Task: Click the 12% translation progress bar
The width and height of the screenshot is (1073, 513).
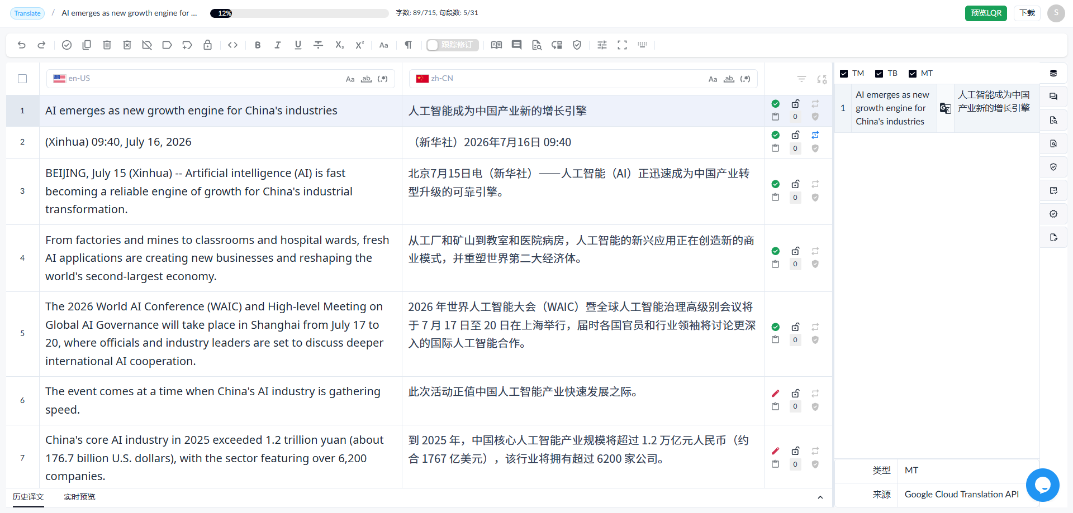Action: pyautogui.click(x=300, y=13)
